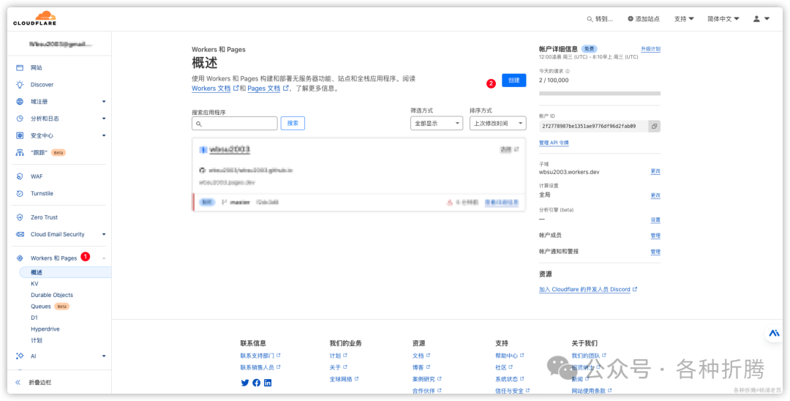
Task: Click 添加站点 in the top bar
Action: point(644,18)
